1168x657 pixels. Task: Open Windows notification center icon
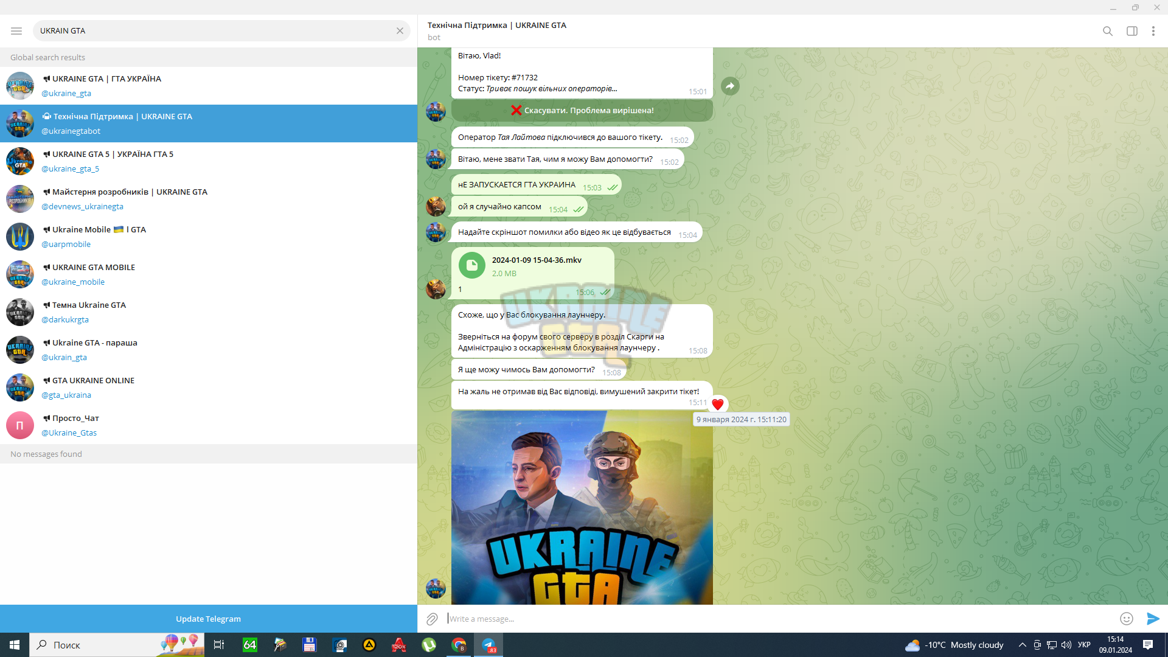coord(1148,645)
